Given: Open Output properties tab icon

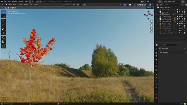Looking at the screenshot, I should pos(156,56).
